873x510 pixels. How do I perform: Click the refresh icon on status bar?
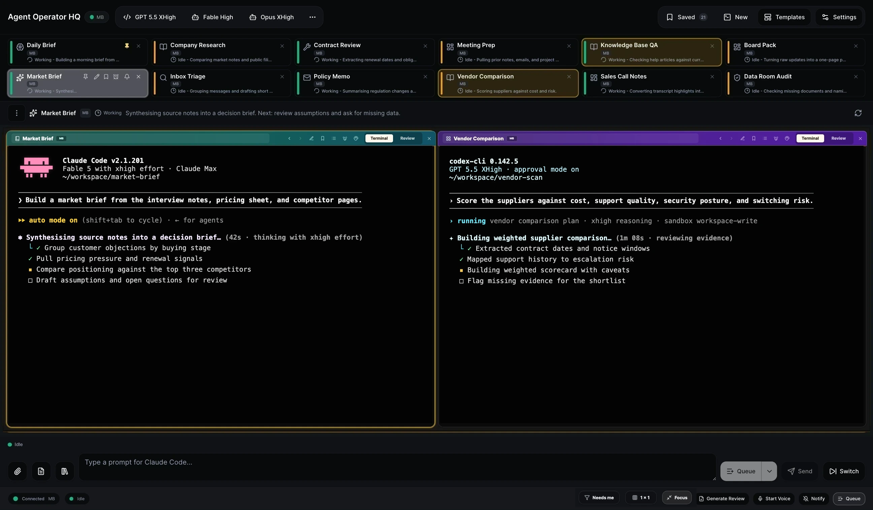coord(858,113)
